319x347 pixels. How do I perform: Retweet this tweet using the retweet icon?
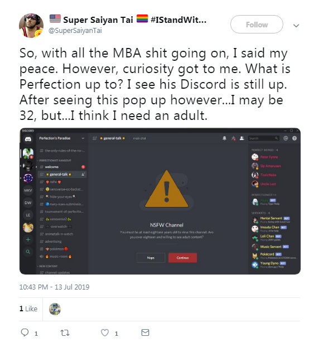(x=65, y=332)
